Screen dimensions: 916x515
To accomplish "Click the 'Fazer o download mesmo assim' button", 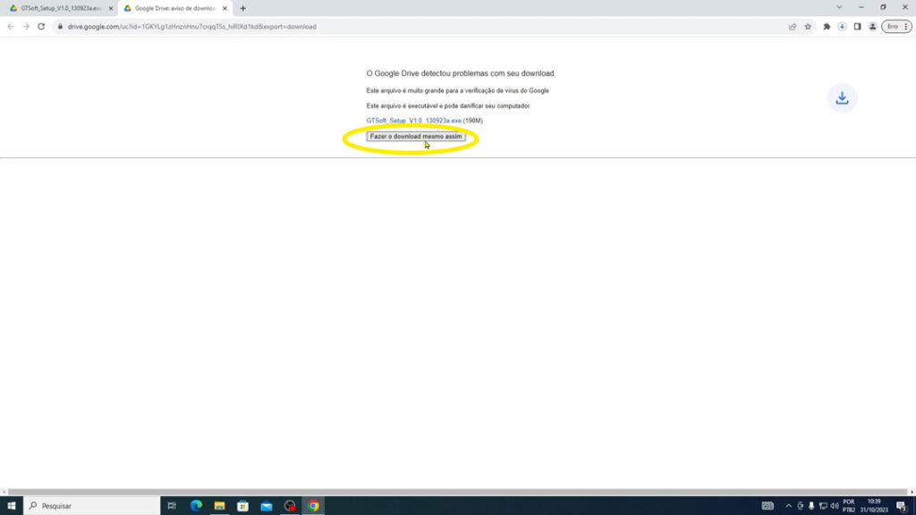I will point(416,137).
